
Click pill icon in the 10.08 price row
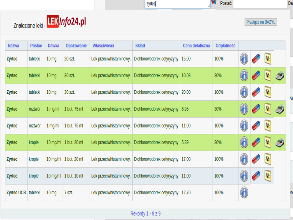[256, 76]
